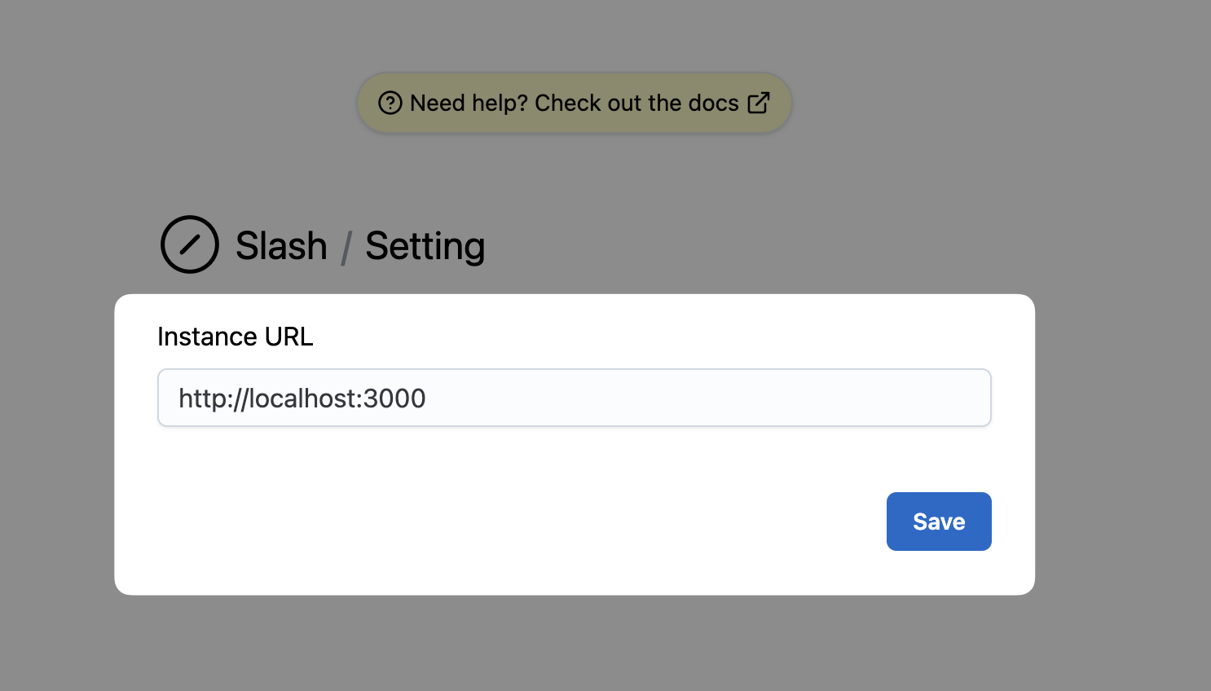
Task: Click the question mark help icon
Action: coord(390,103)
